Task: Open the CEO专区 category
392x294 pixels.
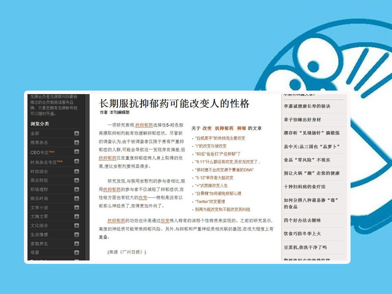Action: click(39, 152)
